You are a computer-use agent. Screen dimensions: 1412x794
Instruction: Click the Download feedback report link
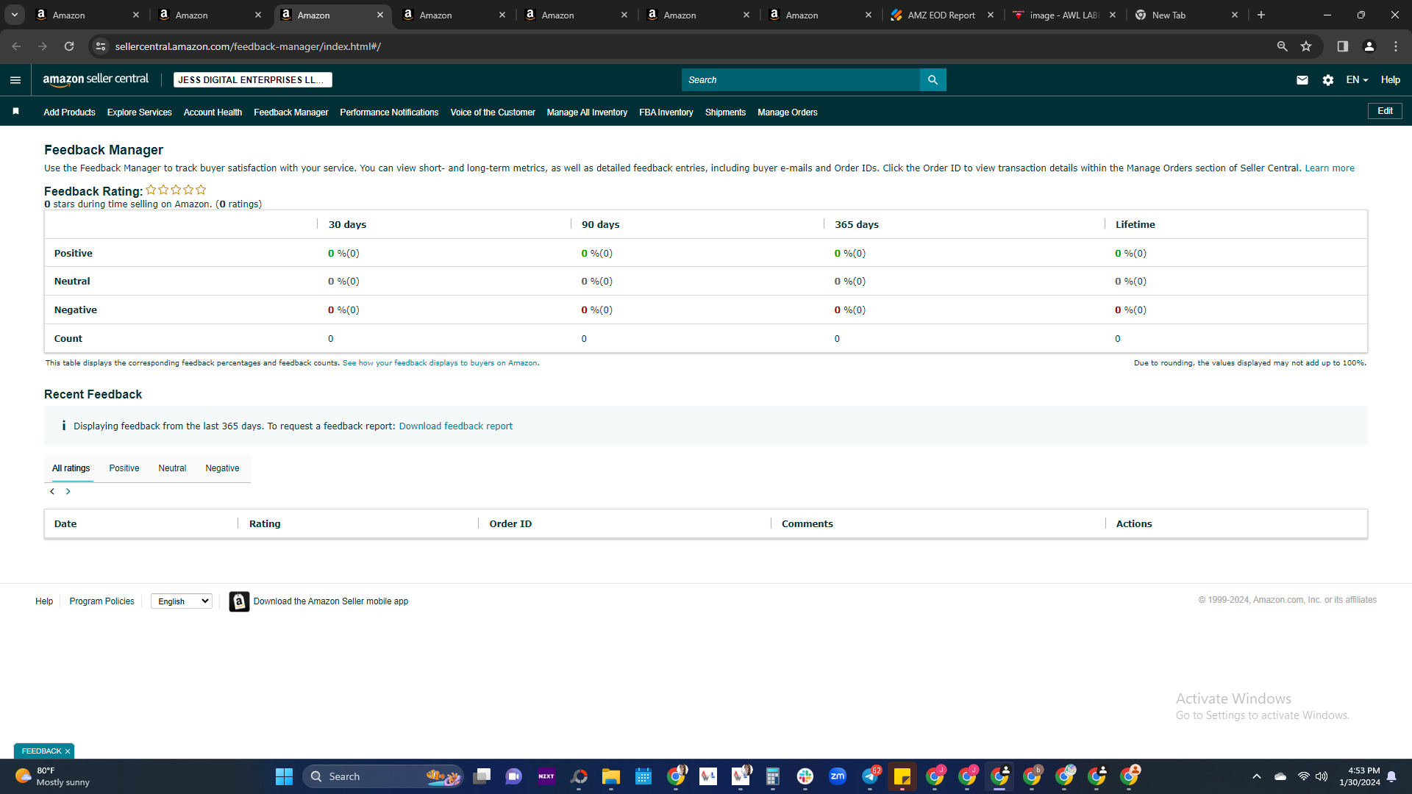456,426
